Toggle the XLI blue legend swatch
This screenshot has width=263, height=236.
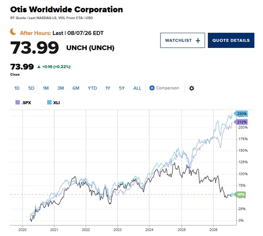(x=49, y=102)
